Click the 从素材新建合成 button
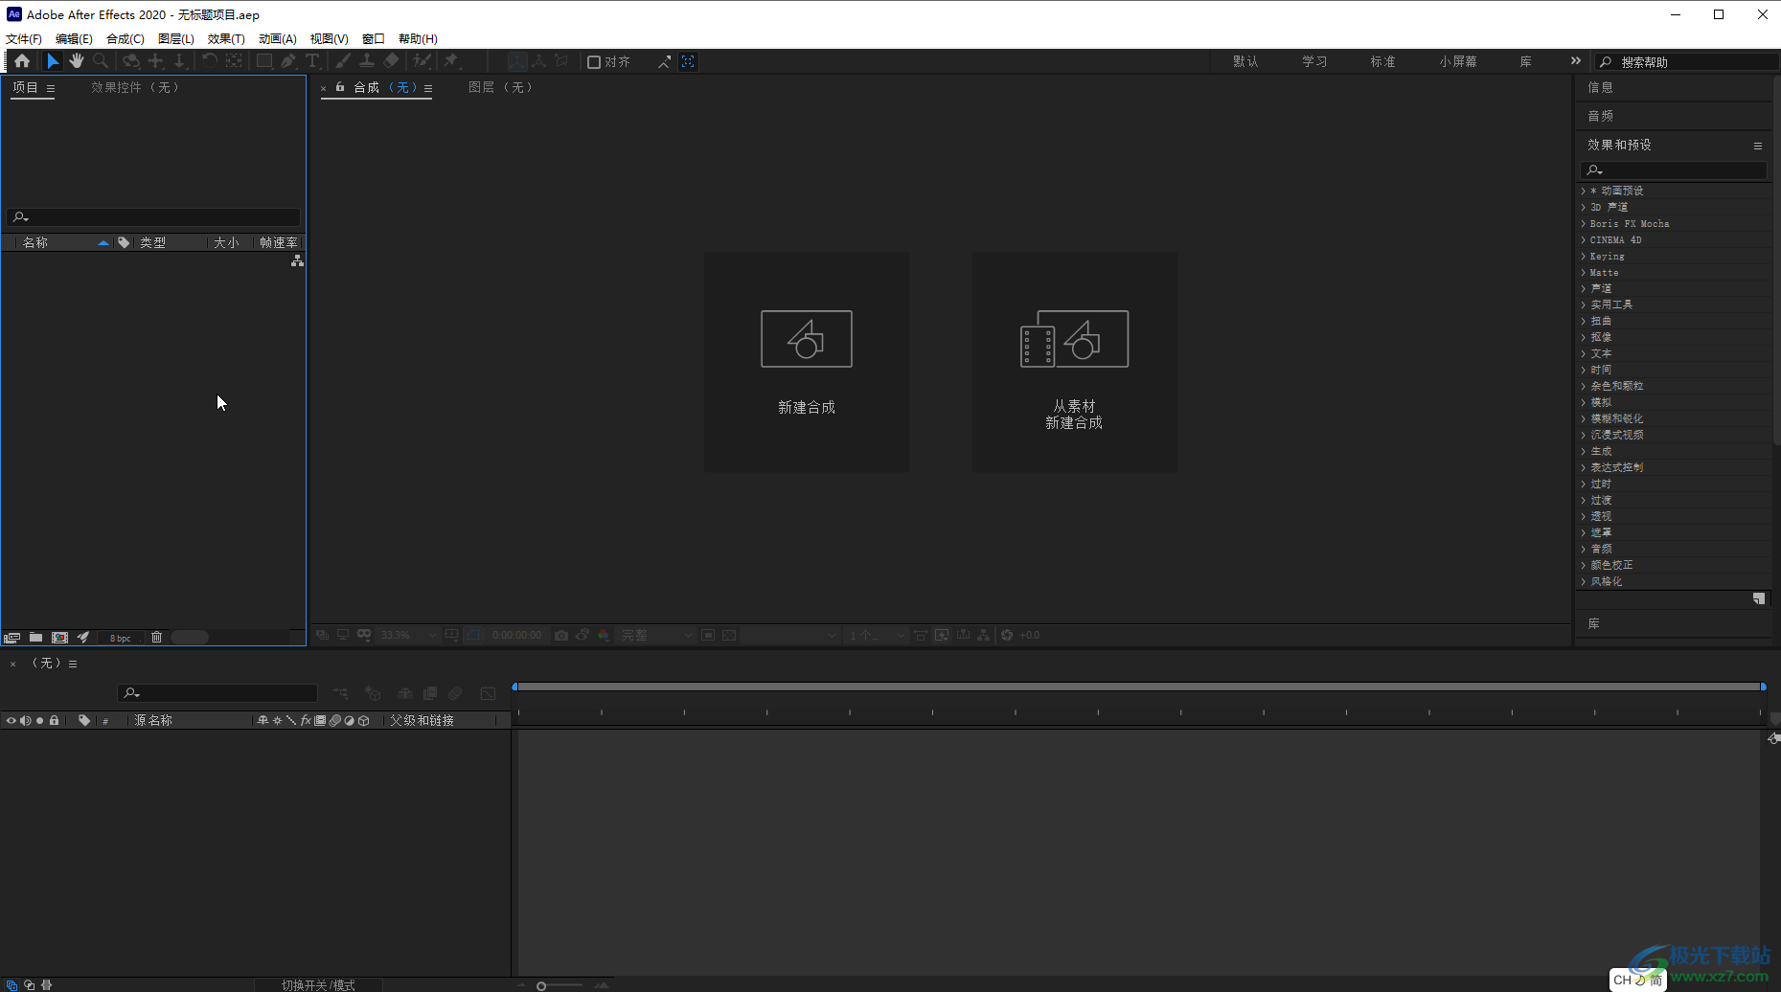The width and height of the screenshot is (1781, 992). click(x=1075, y=362)
